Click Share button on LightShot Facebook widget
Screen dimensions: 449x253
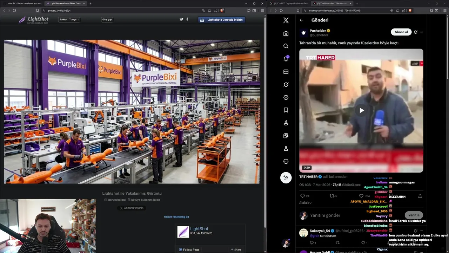[236, 250]
